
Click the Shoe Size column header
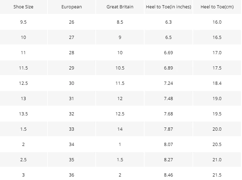(23, 7)
